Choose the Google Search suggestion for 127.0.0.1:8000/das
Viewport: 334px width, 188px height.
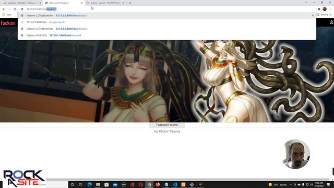coord(167,22)
